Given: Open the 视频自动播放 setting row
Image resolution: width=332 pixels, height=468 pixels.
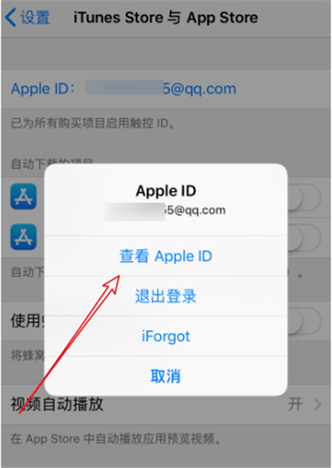Looking at the screenshot, I should [166, 404].
